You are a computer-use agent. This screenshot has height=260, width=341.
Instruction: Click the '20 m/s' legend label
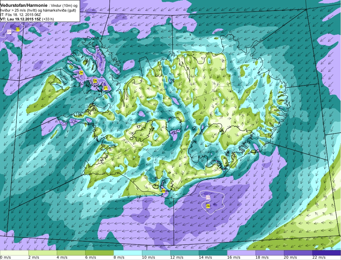point(291,258)
